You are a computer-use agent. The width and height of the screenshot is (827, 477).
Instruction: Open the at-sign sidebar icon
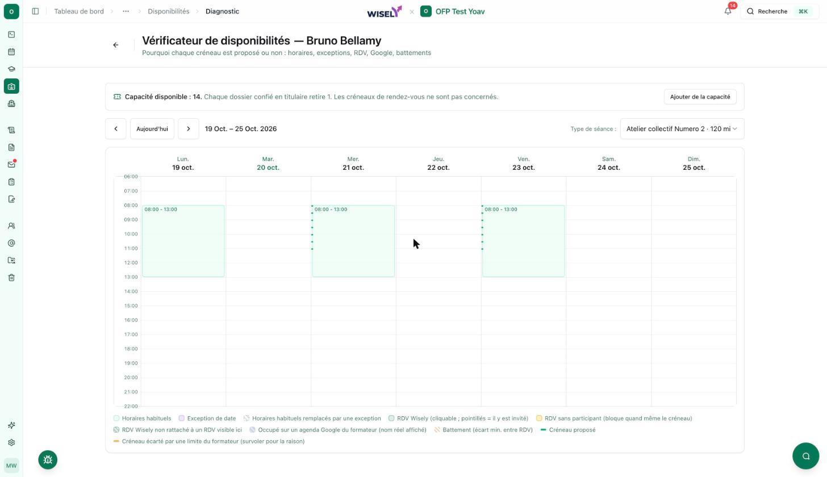[x=11, y=243]
